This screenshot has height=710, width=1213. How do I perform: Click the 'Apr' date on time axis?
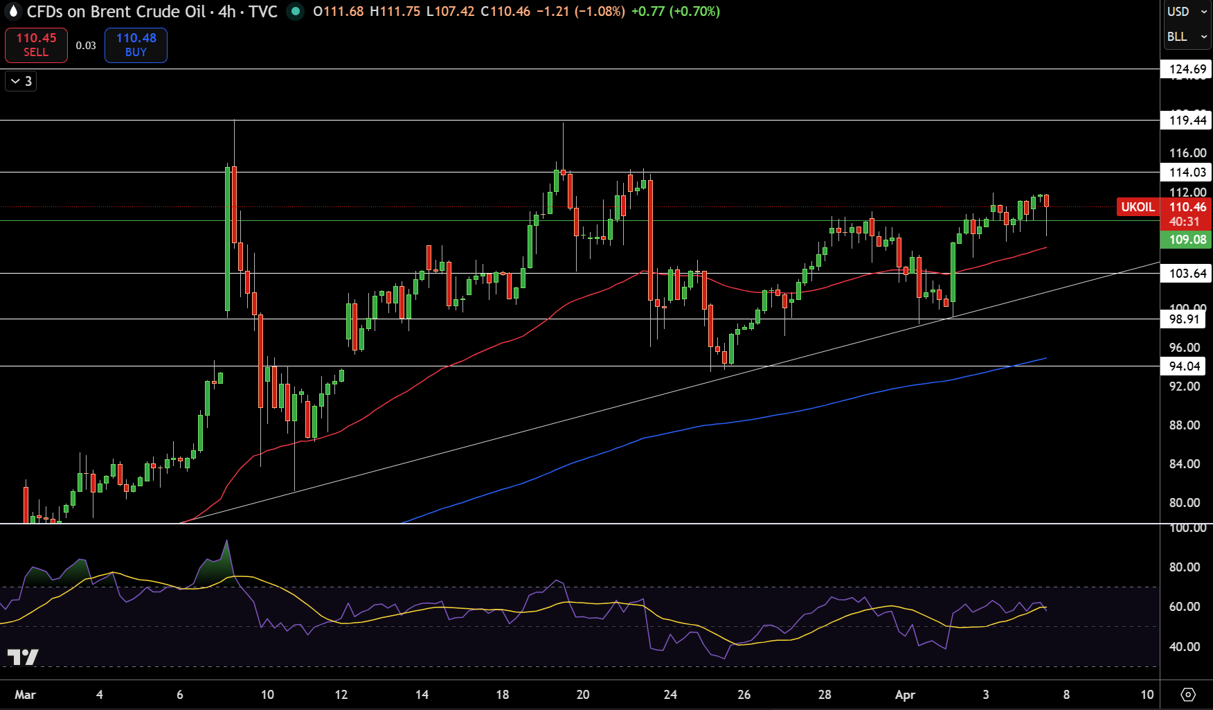pos(905,695)
